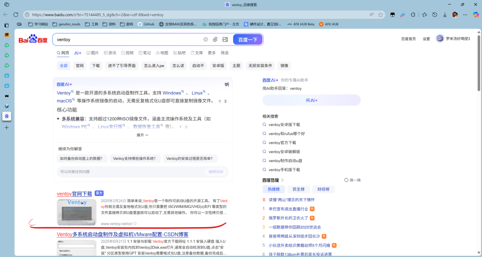Click the paperclip file upload icon
482x257 pixels.
(x=215, y=40)
